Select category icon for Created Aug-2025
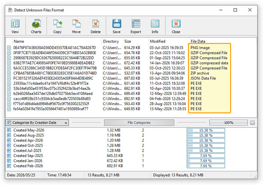 click(9, 135)
